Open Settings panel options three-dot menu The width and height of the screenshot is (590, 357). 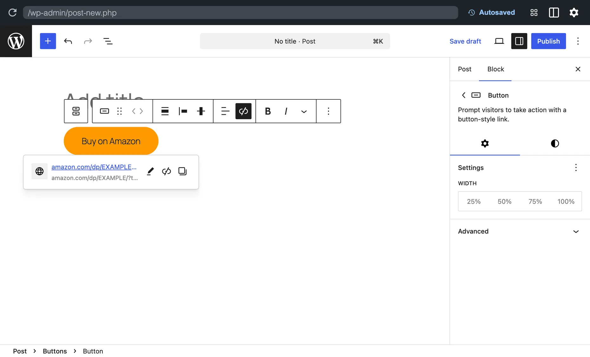point(576,168)
